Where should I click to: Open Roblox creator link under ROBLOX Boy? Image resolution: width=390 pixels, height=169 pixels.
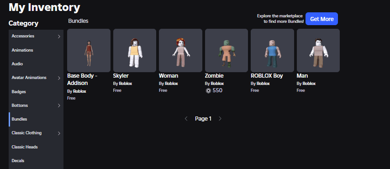(263, 84)
